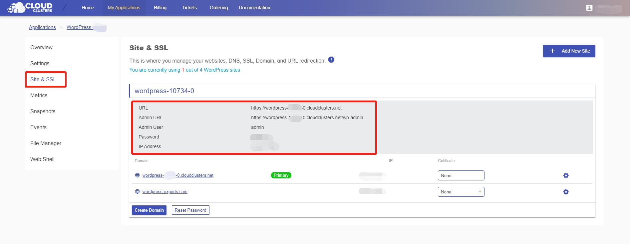Go to Home in top navigation
The height and width of the screenshot is (244, 630).
tap(88, 8)
